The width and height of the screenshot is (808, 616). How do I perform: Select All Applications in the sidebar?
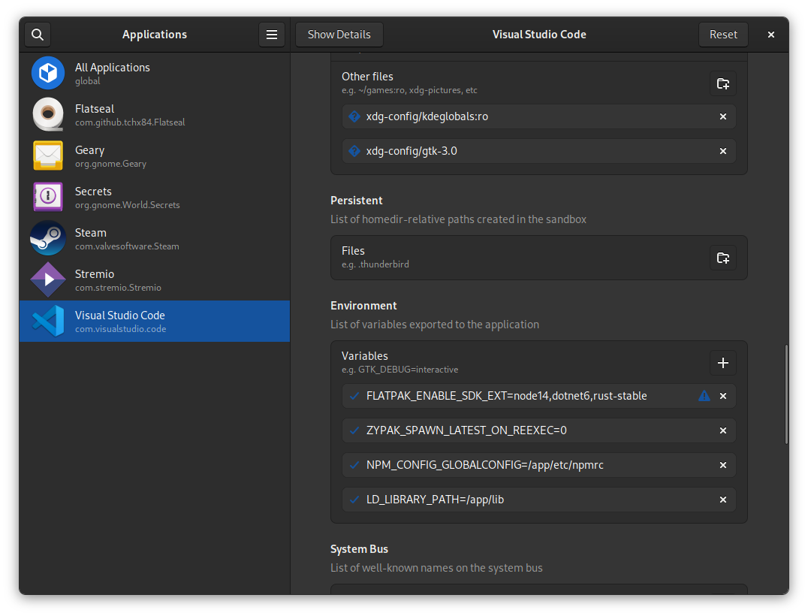[x=113, y=73]
